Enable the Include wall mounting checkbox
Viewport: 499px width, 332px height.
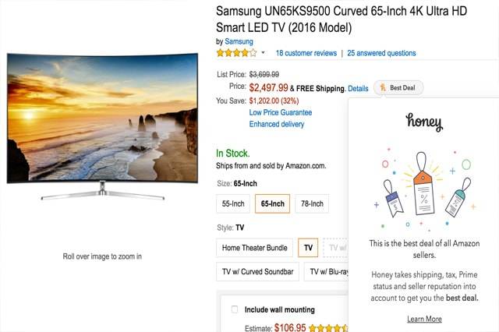coord(235,309)
